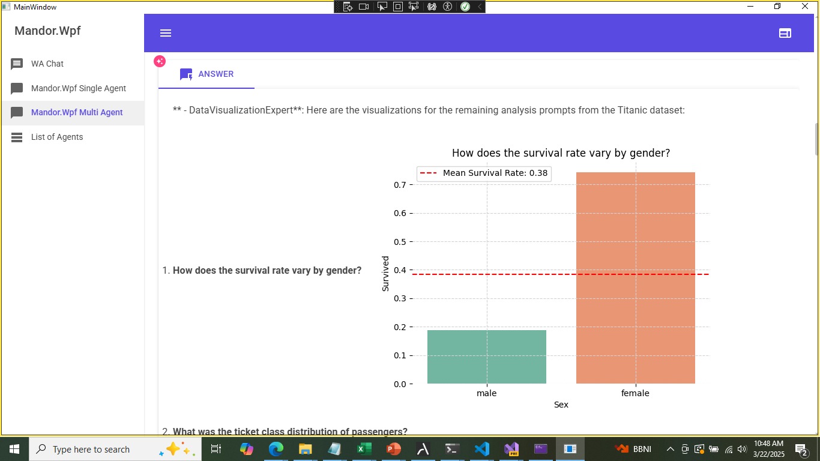Viewport: 820px width, 461px height.
Task: Click the hamburger menu icon
Action: (166, 33)
